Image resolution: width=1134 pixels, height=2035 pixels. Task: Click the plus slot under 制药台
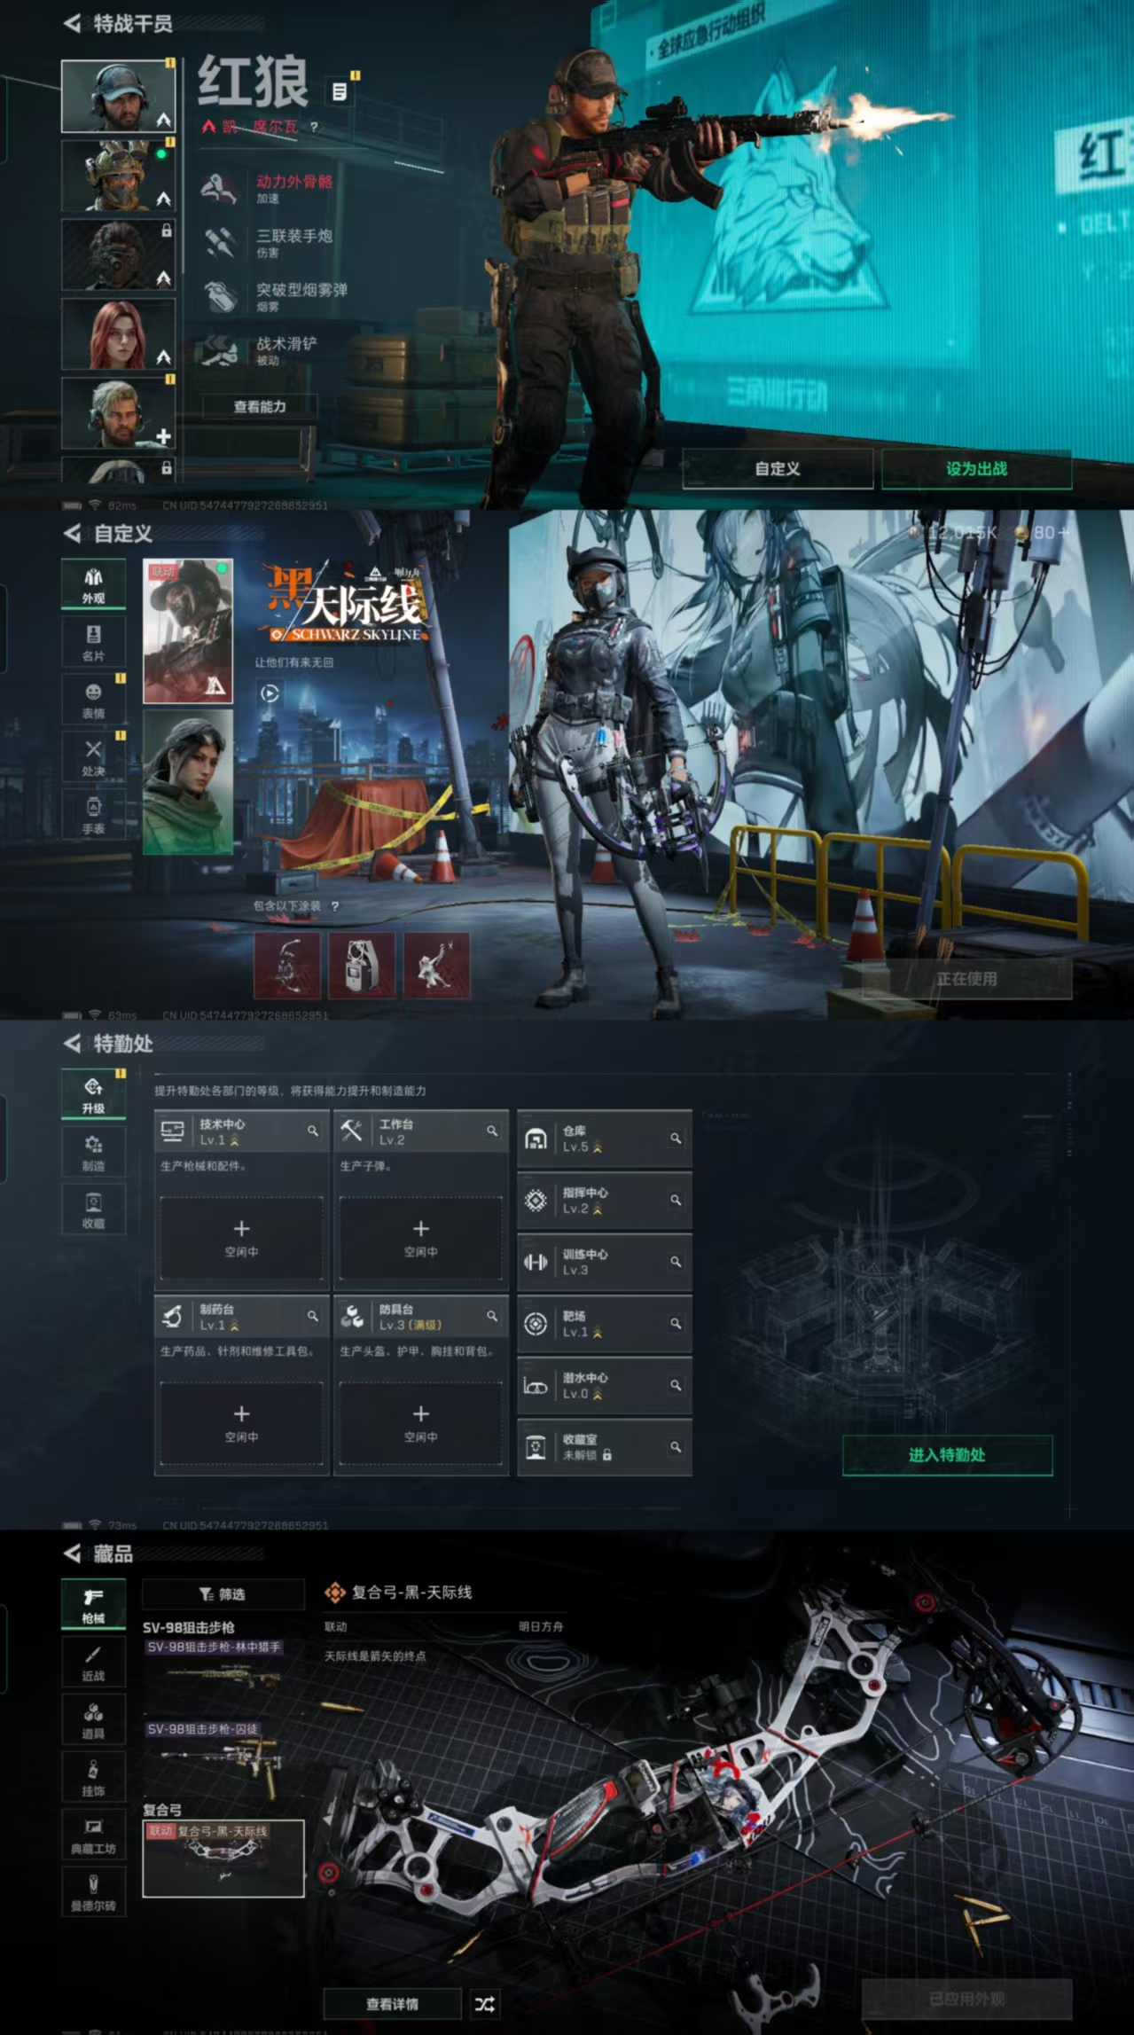(241, 1423)
